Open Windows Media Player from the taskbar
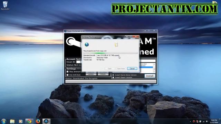This screenshot has width=221, height=124. (21, 121)
